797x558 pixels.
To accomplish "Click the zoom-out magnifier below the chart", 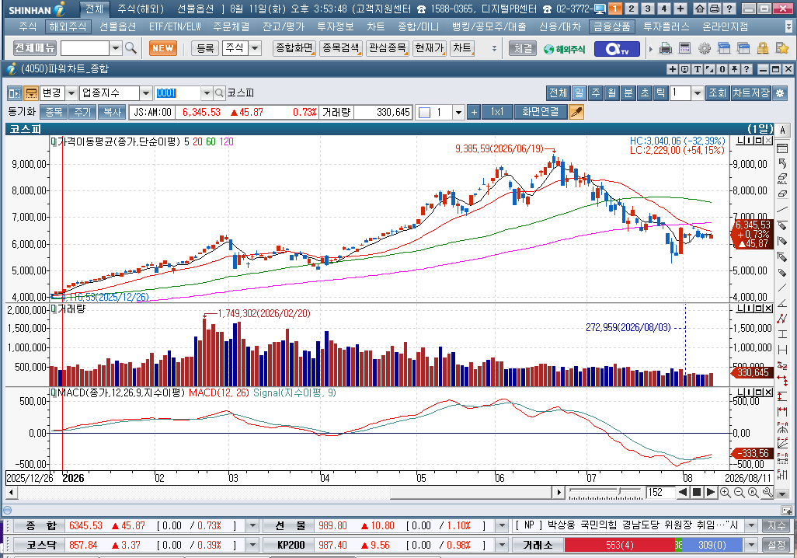I will pos(739,493).
